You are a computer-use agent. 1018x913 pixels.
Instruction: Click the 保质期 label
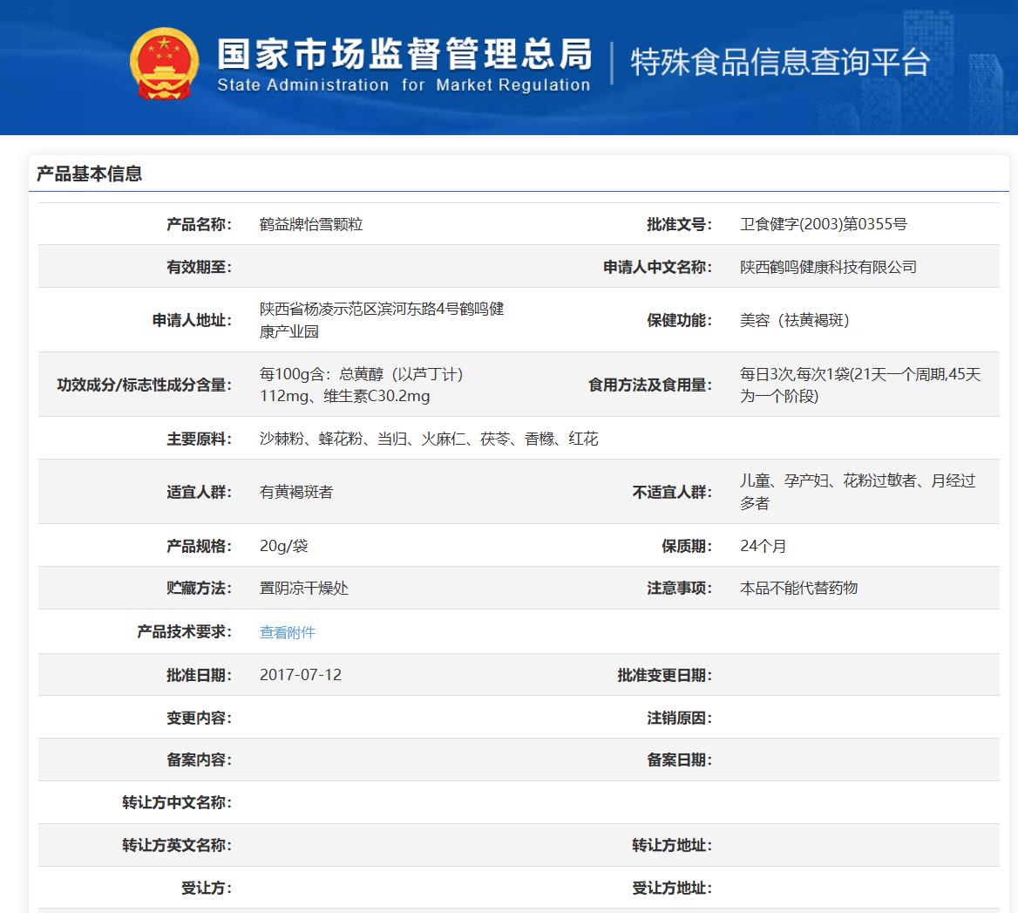pos(686,546)
